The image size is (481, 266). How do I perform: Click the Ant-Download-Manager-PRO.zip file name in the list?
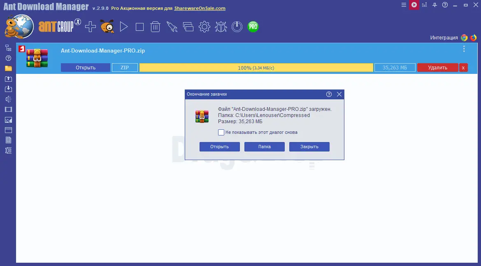(103, 50)
